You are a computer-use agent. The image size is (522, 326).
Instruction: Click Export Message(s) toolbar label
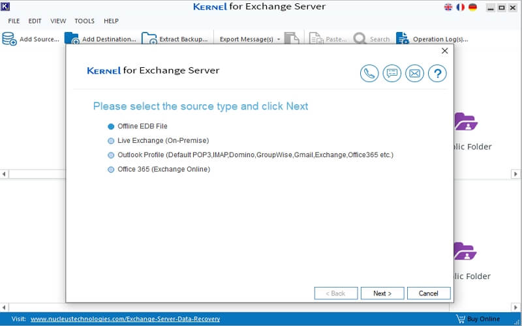click(x=247, y=39)
